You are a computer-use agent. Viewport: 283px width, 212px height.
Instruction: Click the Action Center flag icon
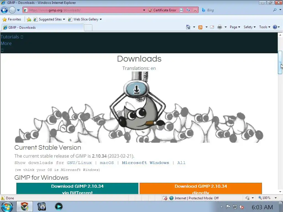coord(228,207)
